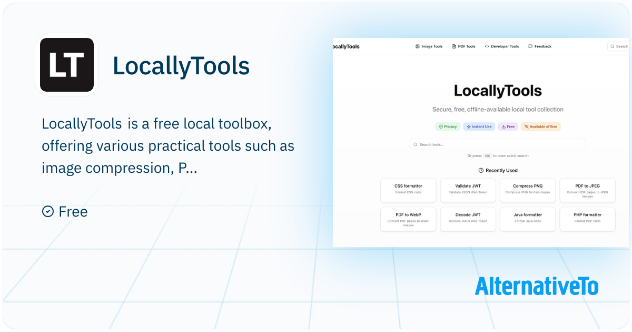Click the purple Free badge

508,126
